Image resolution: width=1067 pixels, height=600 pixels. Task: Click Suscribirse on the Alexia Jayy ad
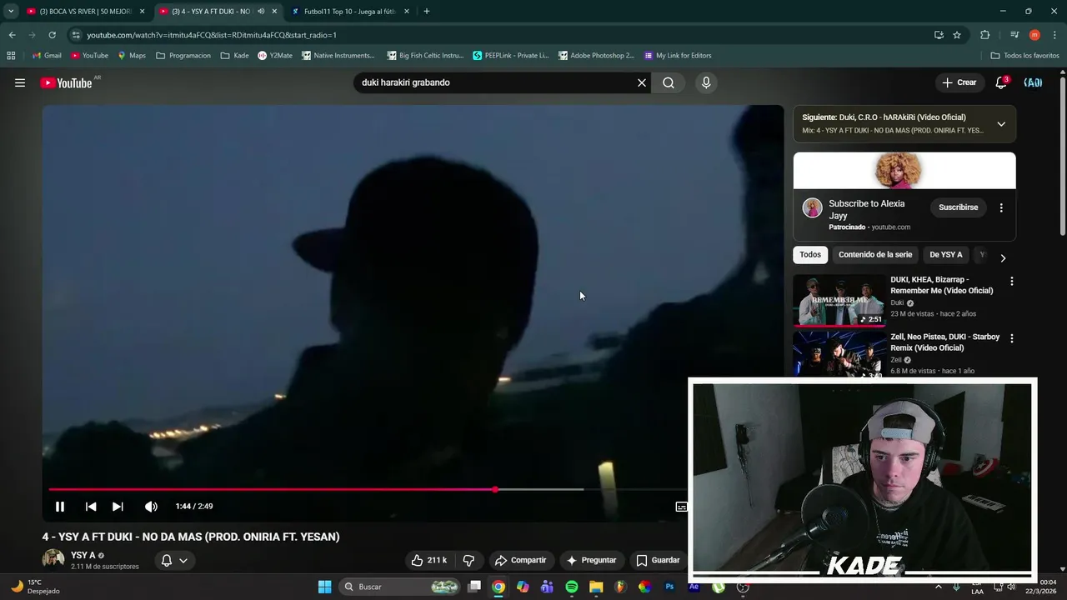tap(958, 207)
